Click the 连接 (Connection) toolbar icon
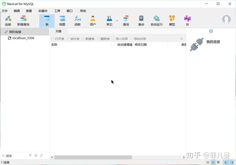 8,21
